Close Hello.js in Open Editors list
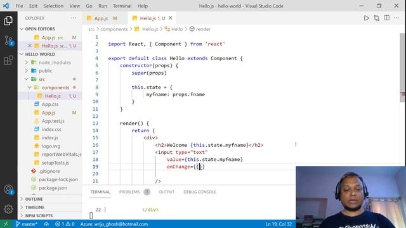The height and width of the screenshot is (228, 406). click(30, 46)
